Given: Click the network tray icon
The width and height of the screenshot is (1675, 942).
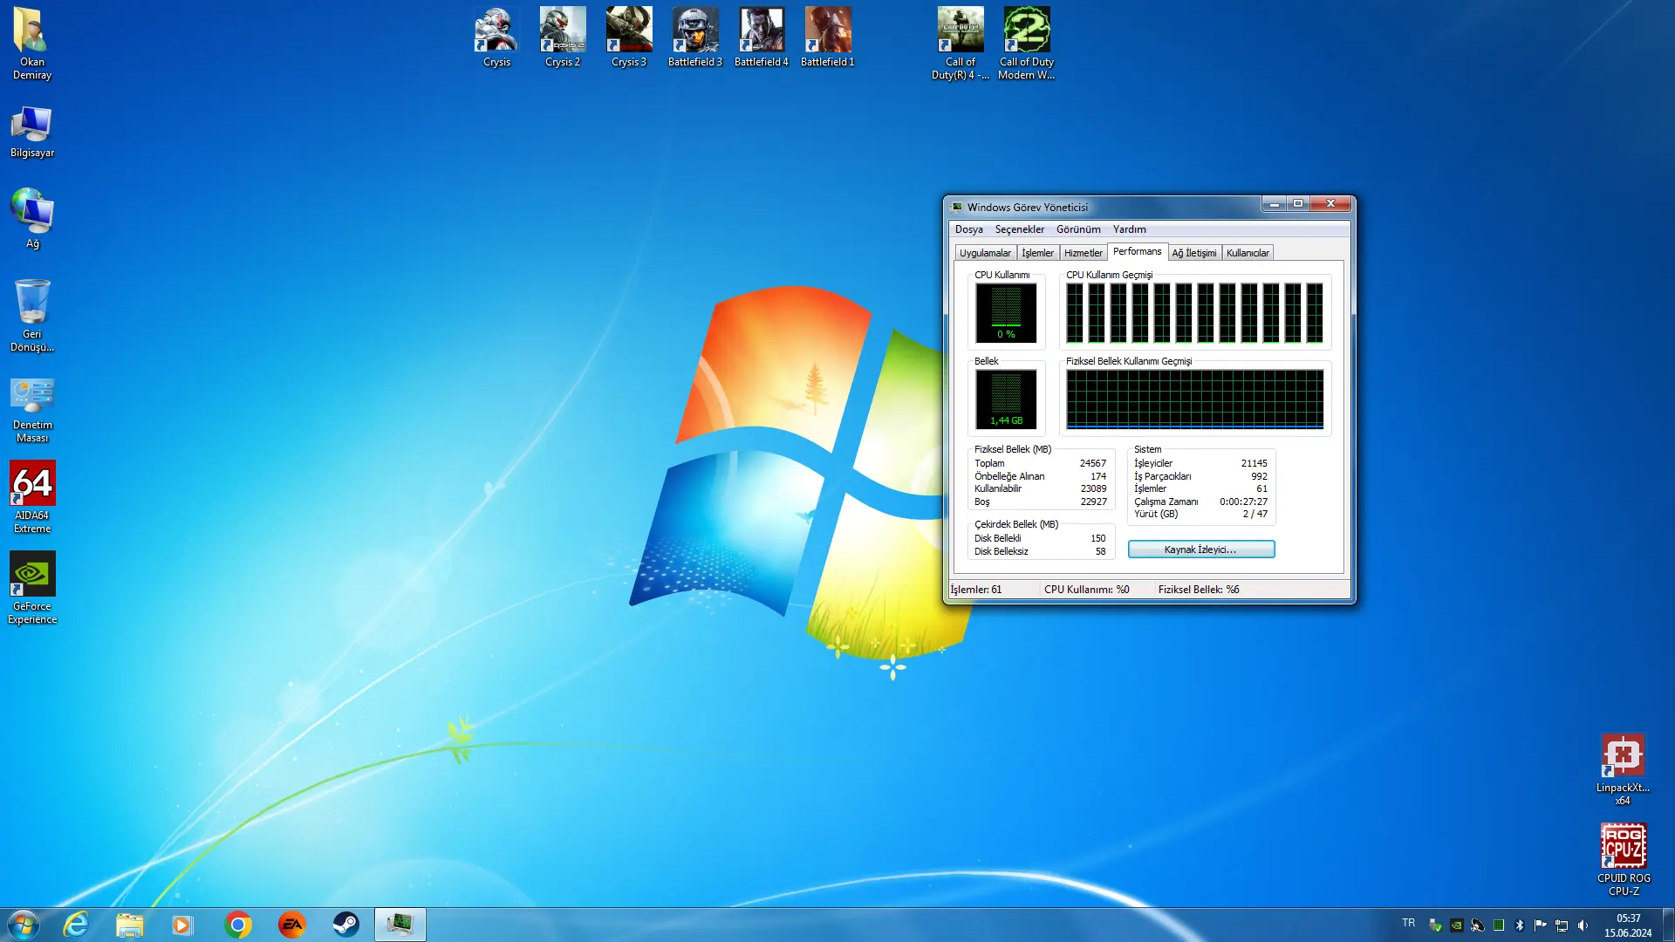Looking at the screenshot, I should (x=1562, y=925).
